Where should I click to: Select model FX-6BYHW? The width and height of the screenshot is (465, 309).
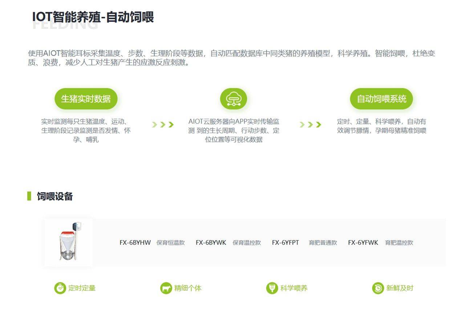pyautogui.click(x=135, y=242)
